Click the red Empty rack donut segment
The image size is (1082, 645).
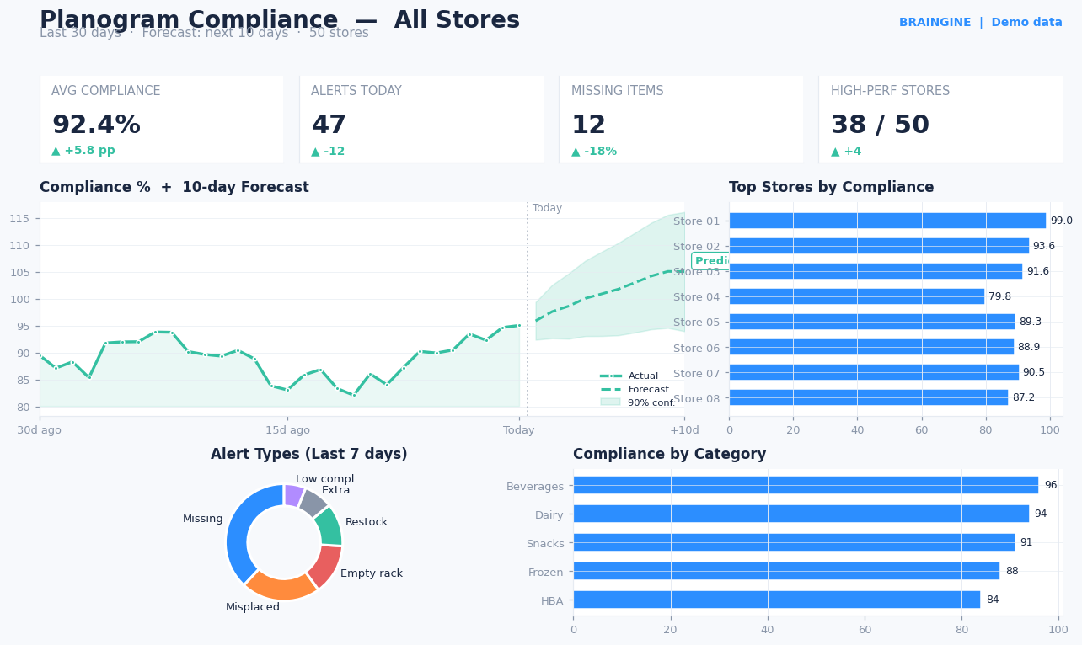click(325, 566)
